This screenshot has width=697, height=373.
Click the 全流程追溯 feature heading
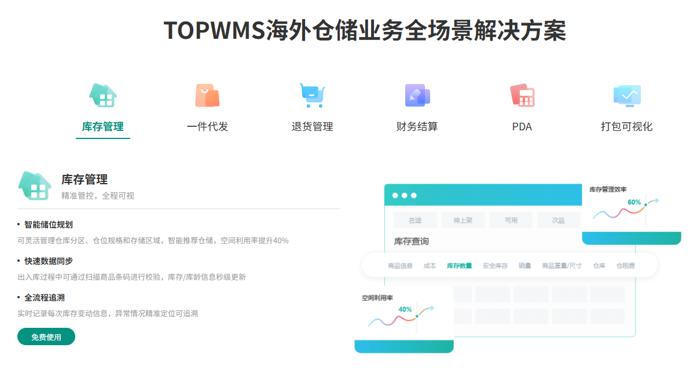click(x=45, y=298)
